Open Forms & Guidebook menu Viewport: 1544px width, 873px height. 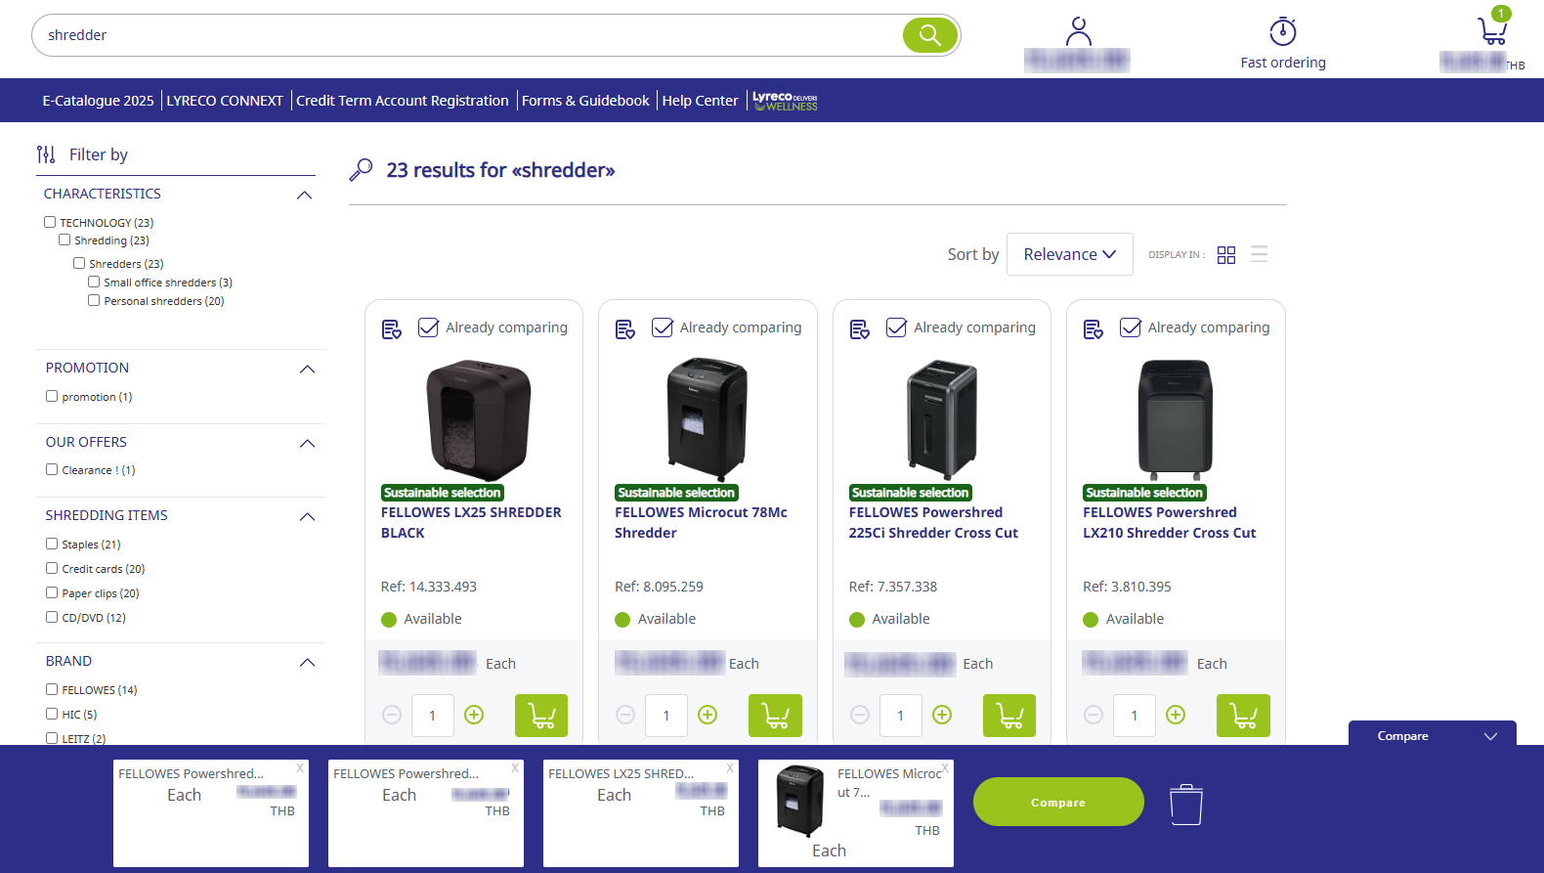coord(585,101)
